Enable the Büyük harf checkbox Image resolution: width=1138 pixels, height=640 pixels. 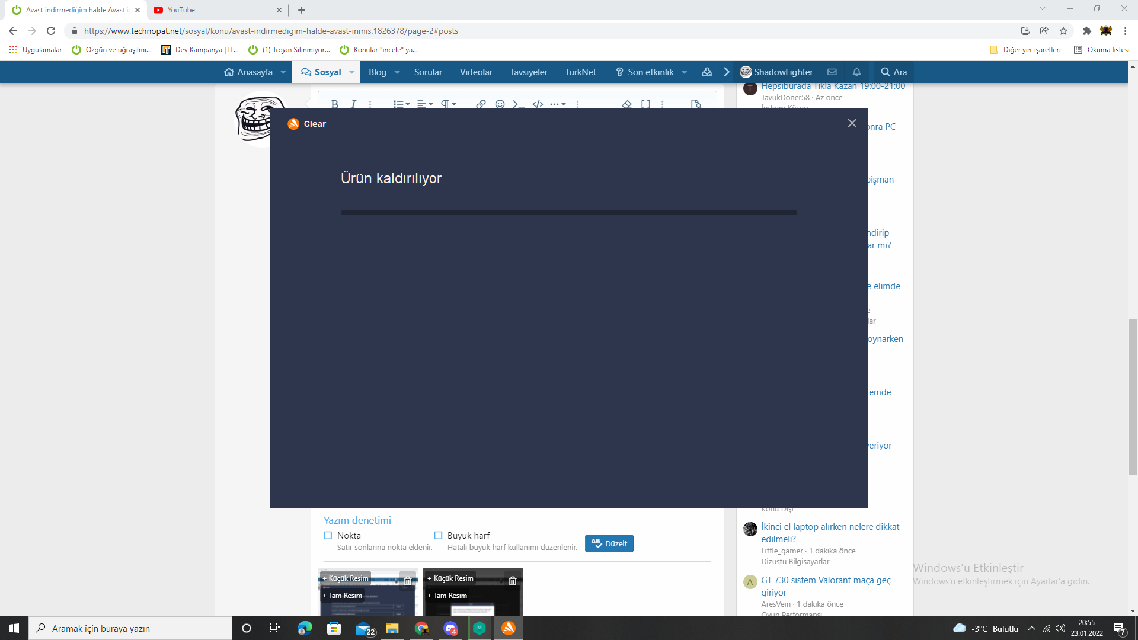(x=438, y=535)
